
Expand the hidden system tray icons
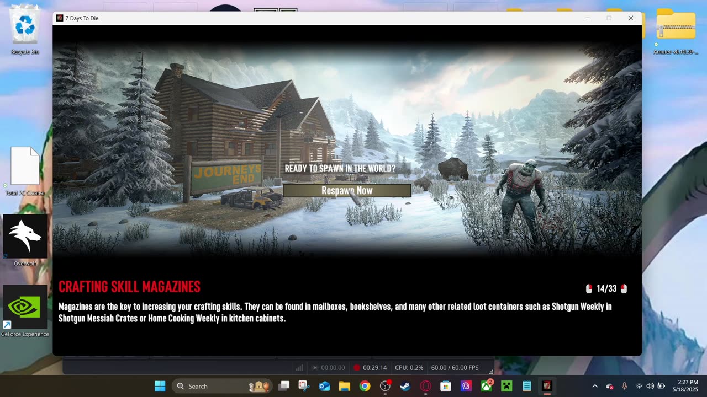595,386
